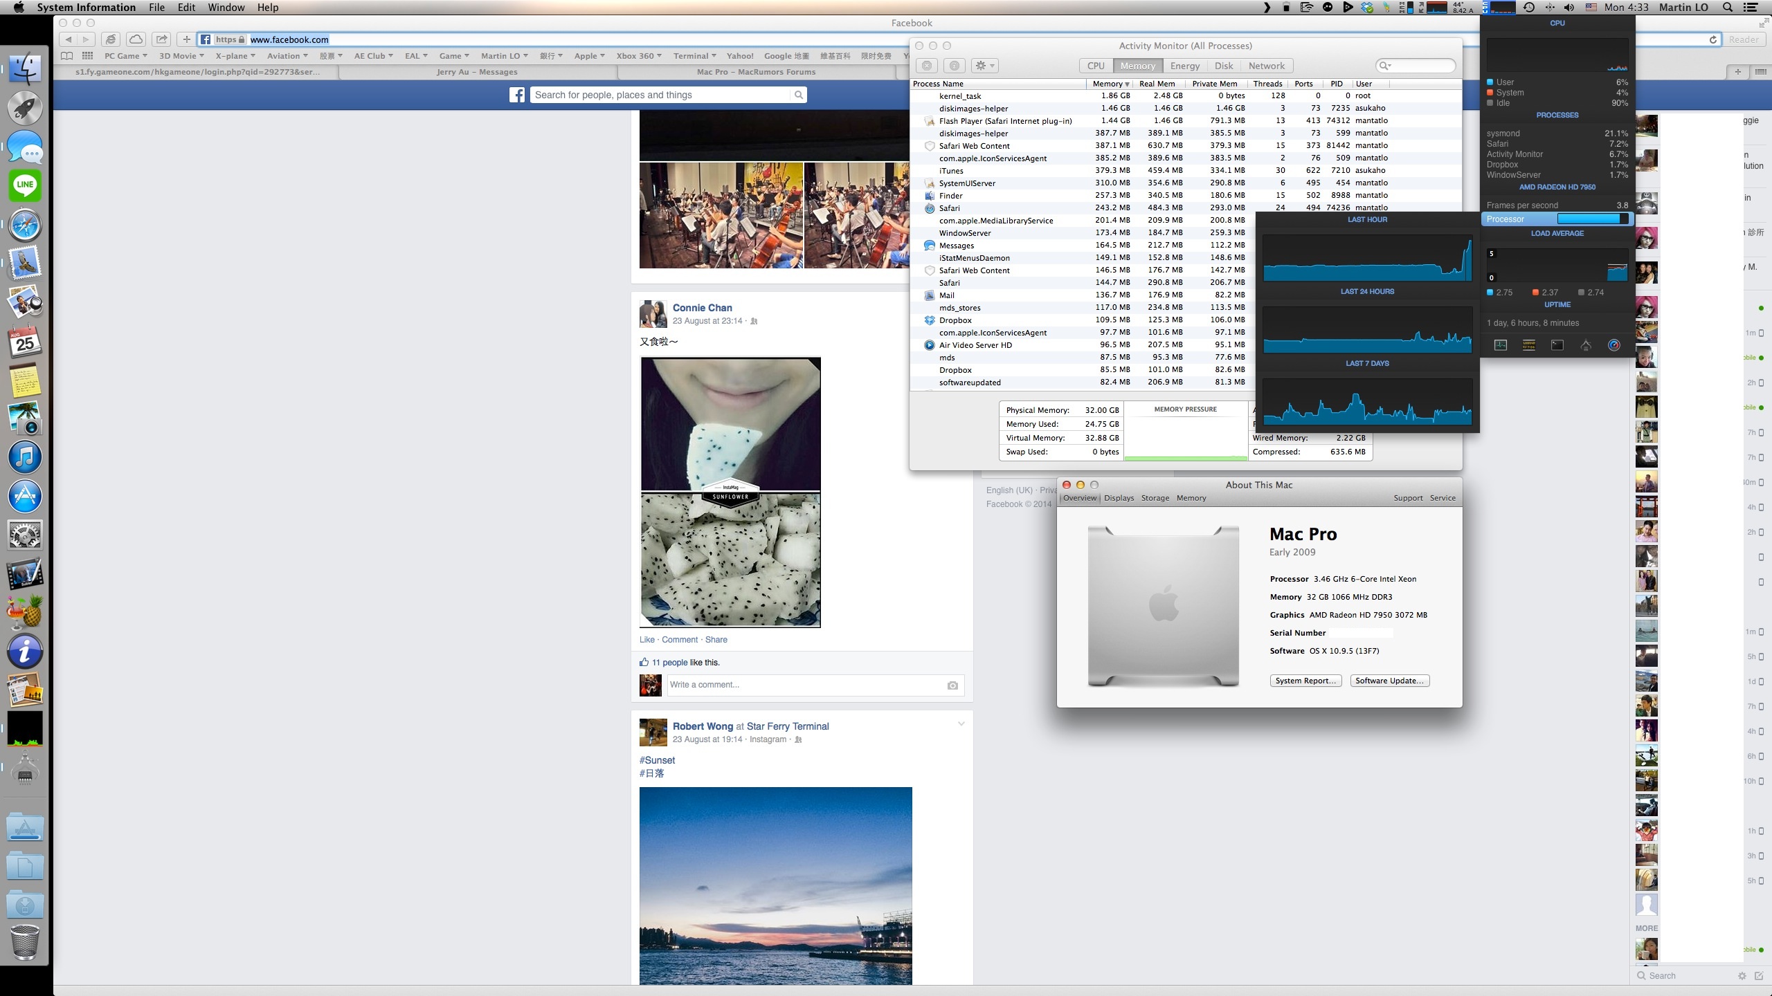Viewport: 1772px width, 996px height.
Task: Open Finder from the Dock
Action: [x=25, y=68]
